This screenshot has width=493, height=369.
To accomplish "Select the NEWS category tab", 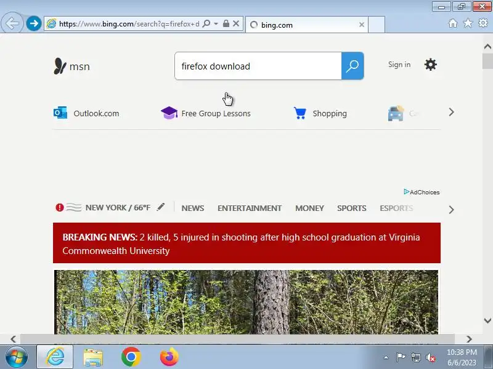I will 193,208.
